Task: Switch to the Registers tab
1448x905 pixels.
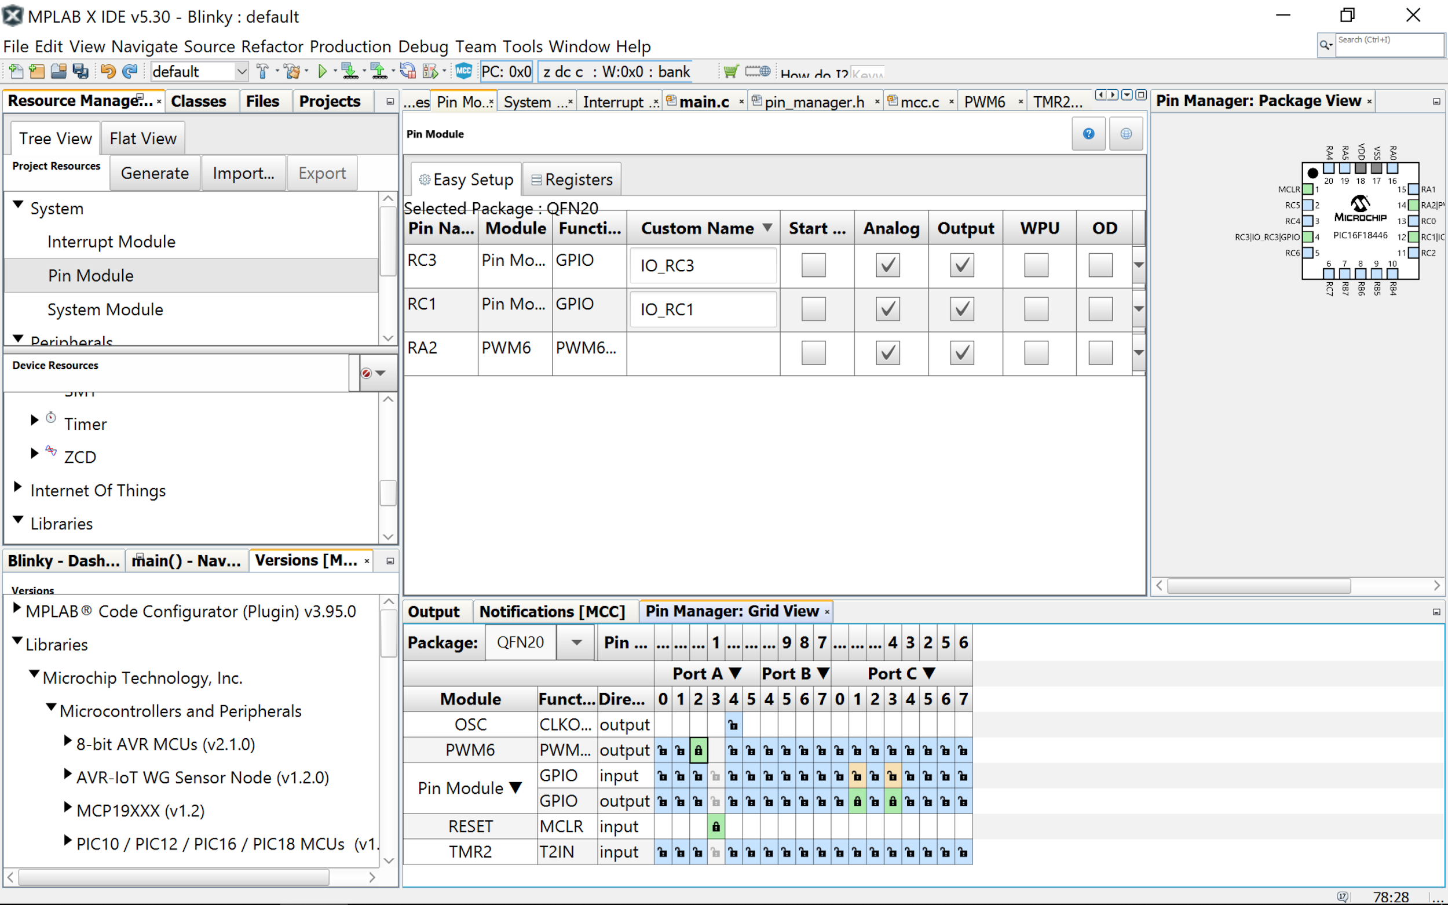Action: tap(572, 180)
